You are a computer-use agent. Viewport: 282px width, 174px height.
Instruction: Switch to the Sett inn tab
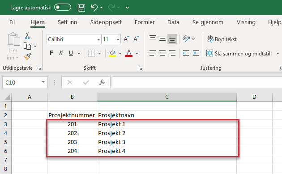(67, 22)
